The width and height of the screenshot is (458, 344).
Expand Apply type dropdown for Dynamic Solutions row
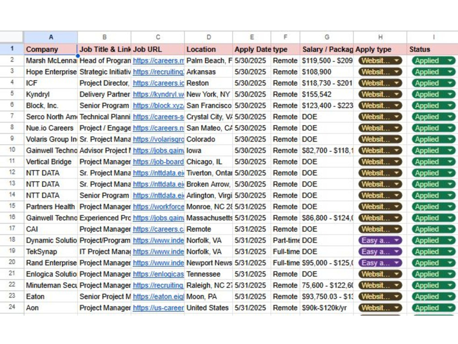click(380, 240)
